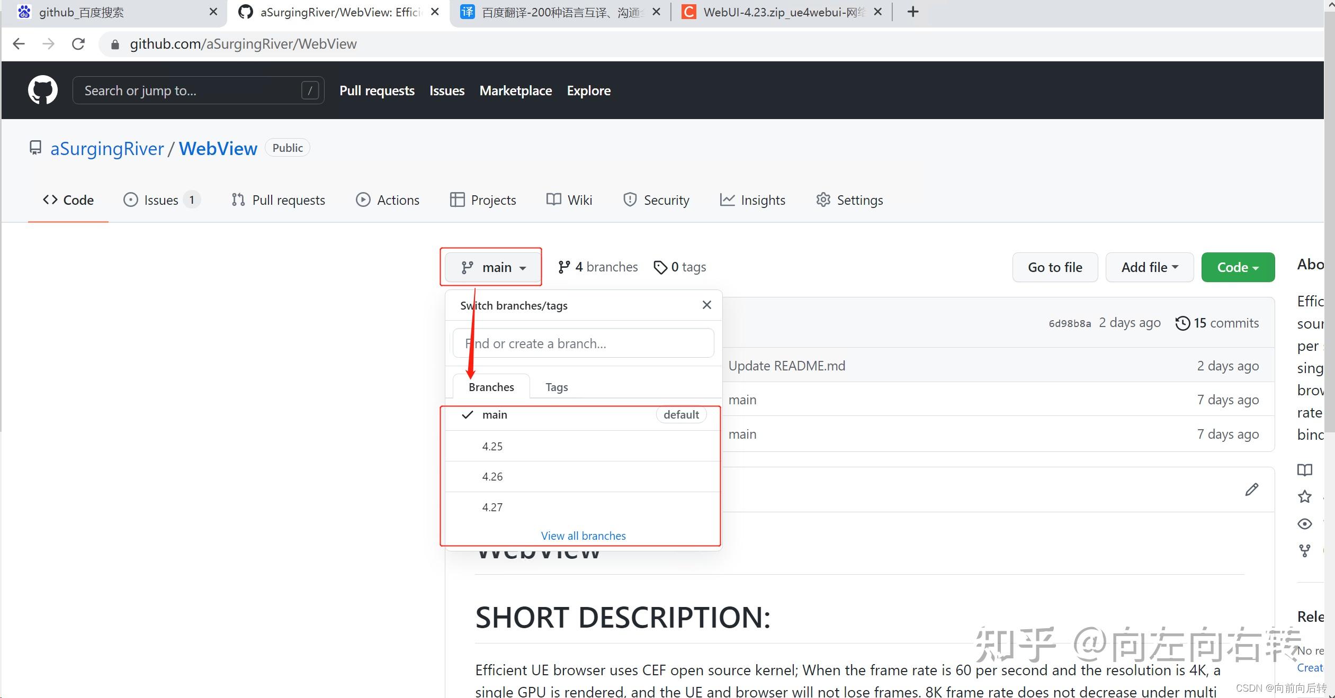Screen dimensions: 1335x698
Task: Click the eye watchers icon
Action: [1304, 524]
